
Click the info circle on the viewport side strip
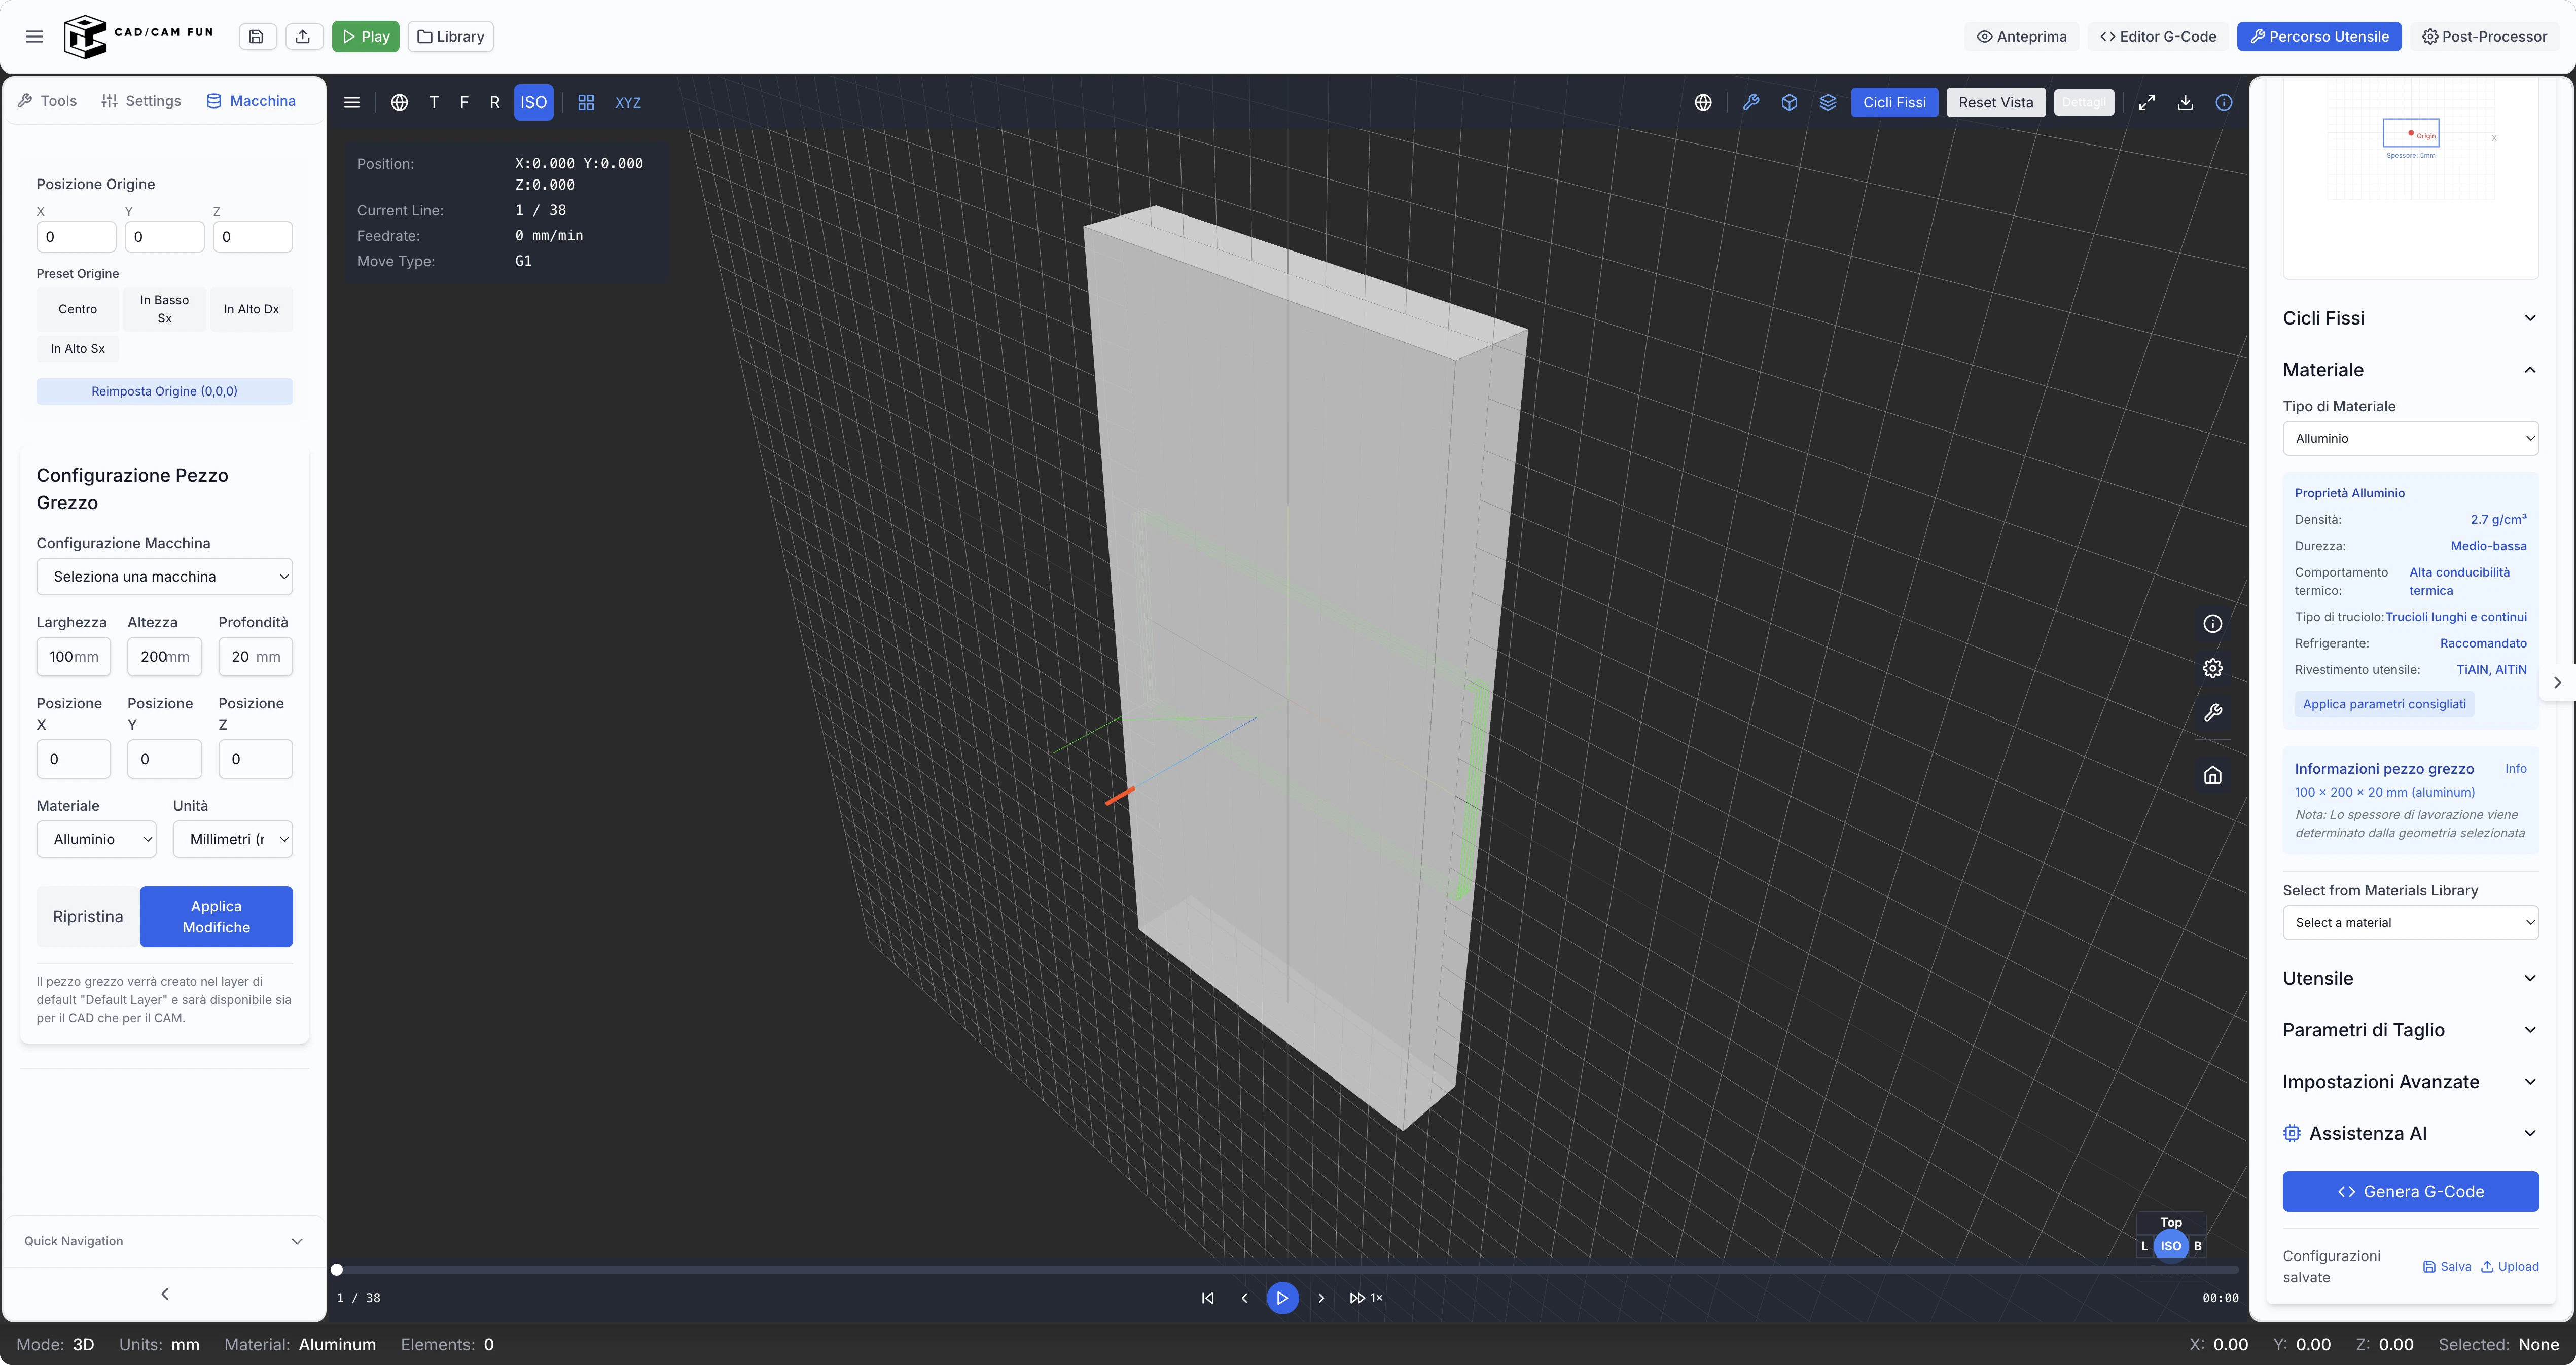pos(2213,624)
